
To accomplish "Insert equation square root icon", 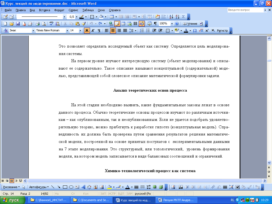I will (x=201, y=31).
